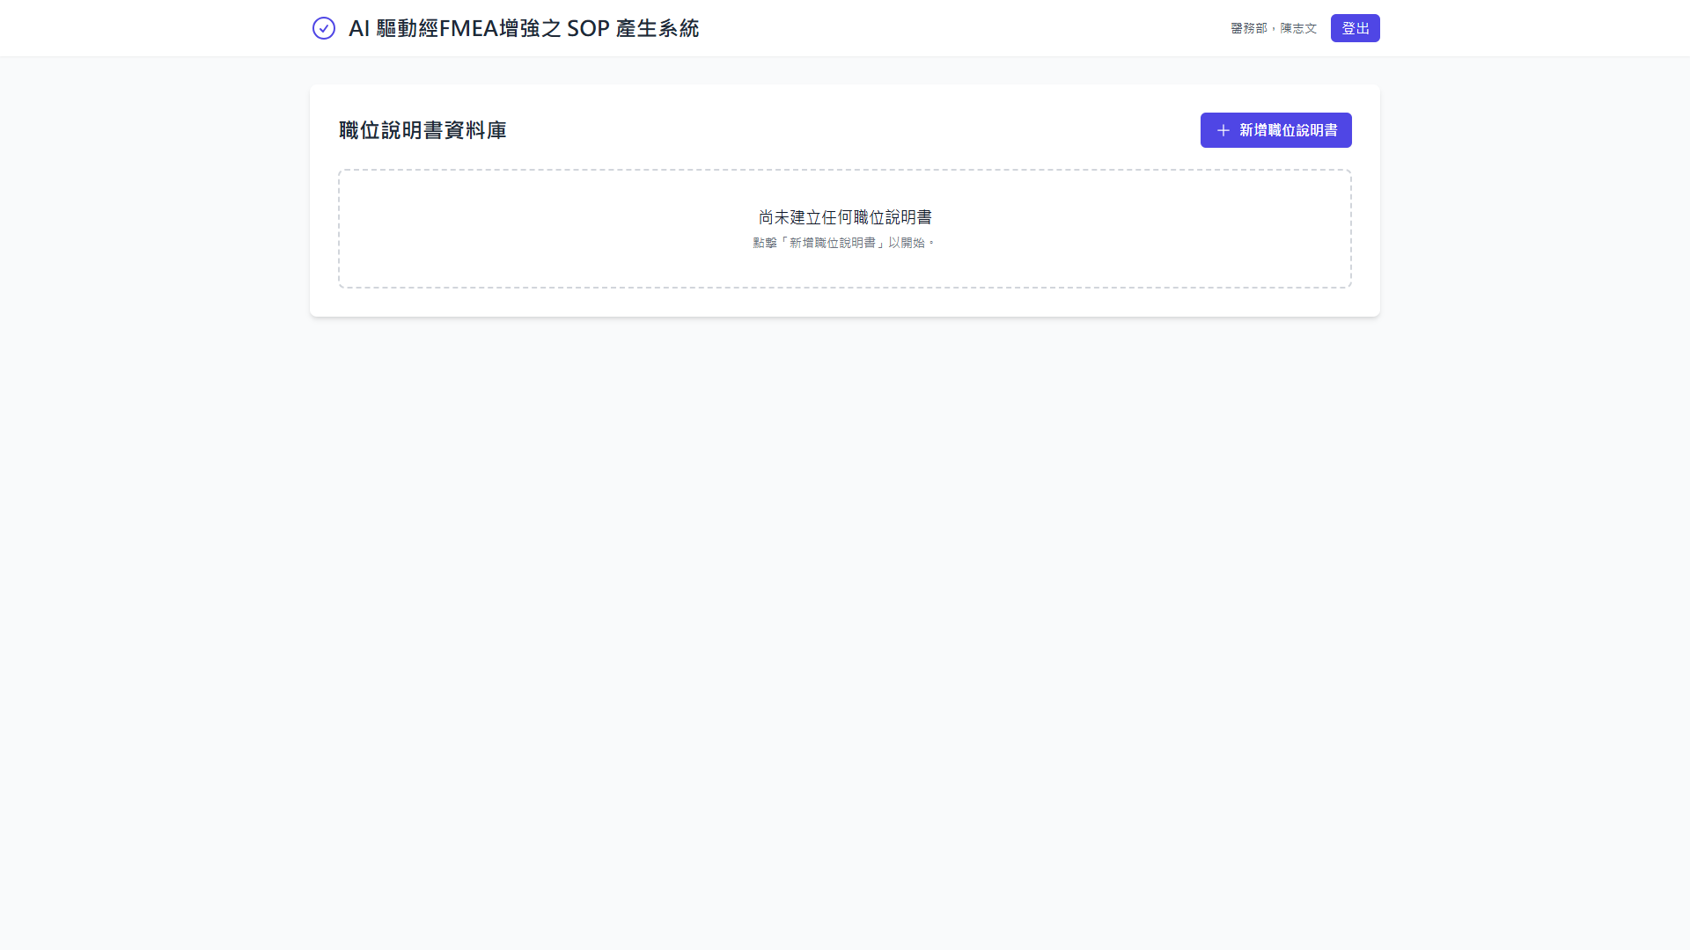Click the department label 醫務部

[1248, 28]
